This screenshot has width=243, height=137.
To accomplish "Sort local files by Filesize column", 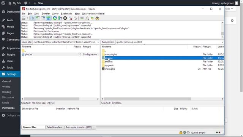I will 77,46.
